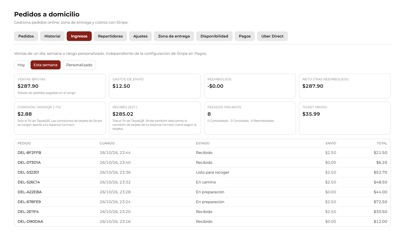Open Zona de entrega tab
Image resolution: width=408 pixels, height=239 pixels.
(174, 36)
